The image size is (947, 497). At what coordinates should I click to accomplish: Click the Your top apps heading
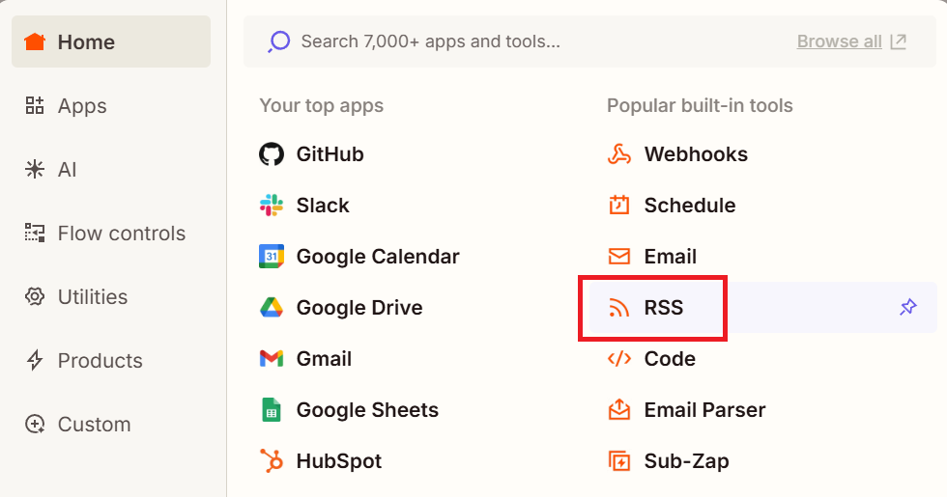(x=321, y=105)
